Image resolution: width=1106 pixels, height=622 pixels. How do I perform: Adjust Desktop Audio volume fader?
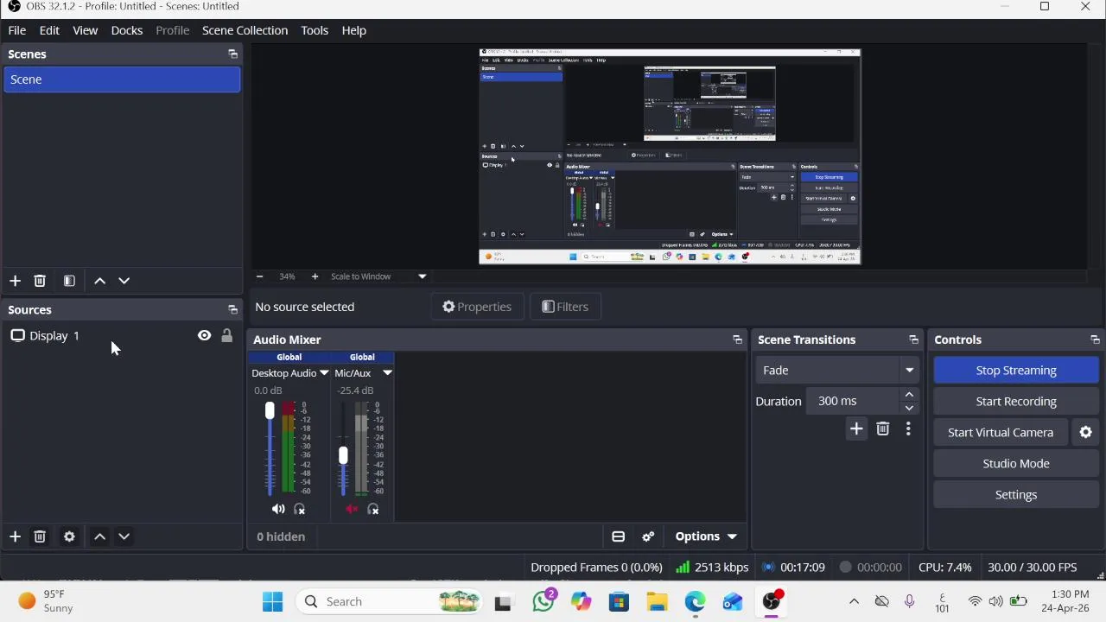pyautogui.click(x=270, y=412)
